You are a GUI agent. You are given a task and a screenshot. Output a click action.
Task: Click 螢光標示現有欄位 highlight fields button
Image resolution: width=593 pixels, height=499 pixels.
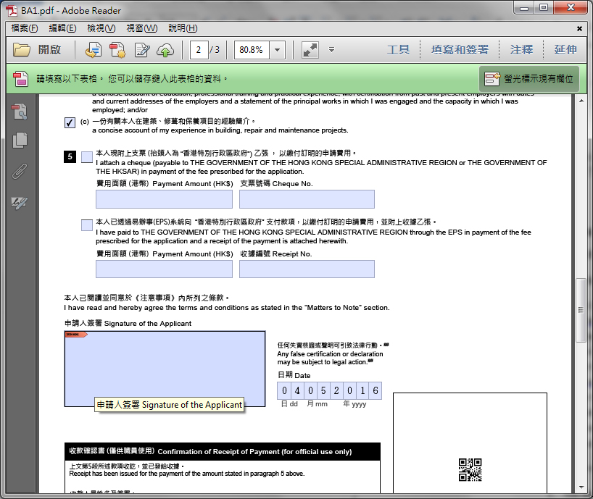(x=529, y=78)
